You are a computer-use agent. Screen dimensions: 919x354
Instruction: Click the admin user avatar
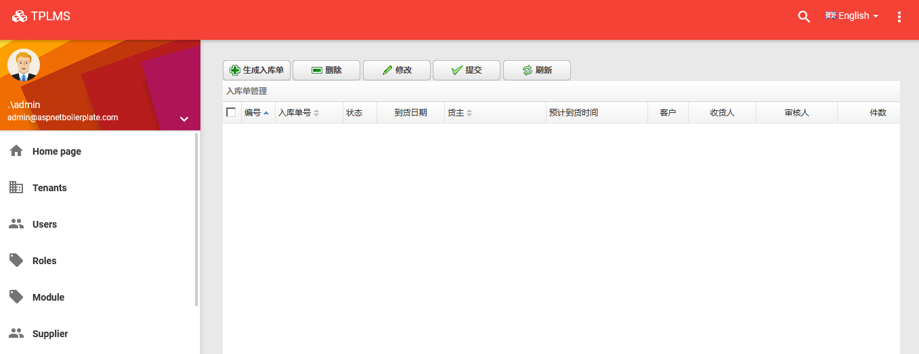click(x=24, y=66)
